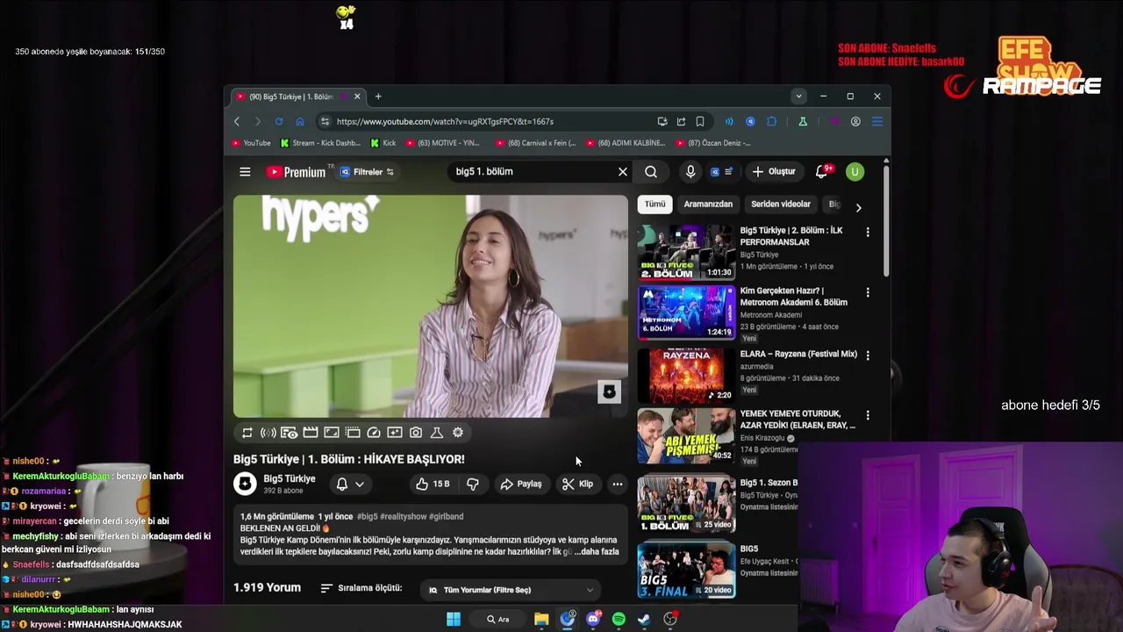1123x632 pixels.
Task: Open the Big5 Türkiye channel avatar
Action: coord(245,484)
